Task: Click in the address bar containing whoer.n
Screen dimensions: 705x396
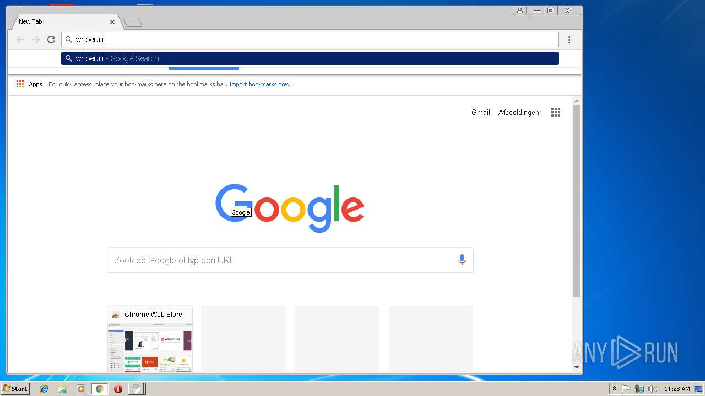Action: click(310, 40)
